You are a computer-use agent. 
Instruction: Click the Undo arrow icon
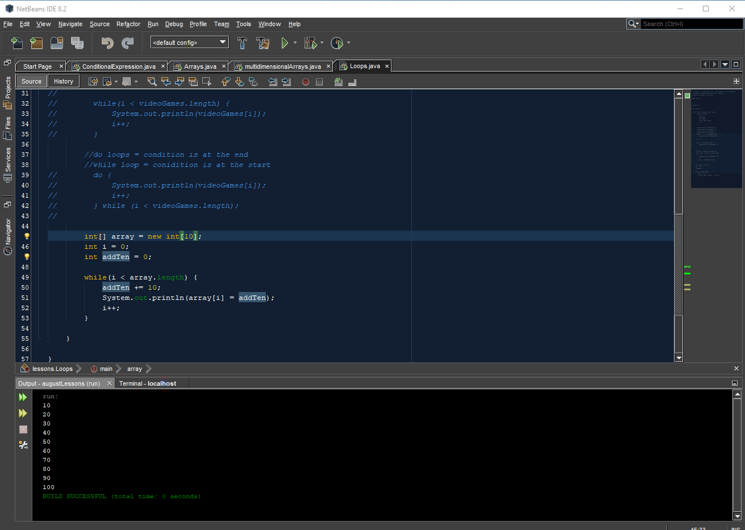click(x=107, y=43)
